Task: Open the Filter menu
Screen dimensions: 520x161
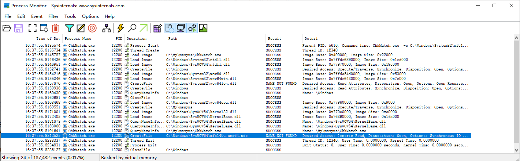Action: coord(53,16)
